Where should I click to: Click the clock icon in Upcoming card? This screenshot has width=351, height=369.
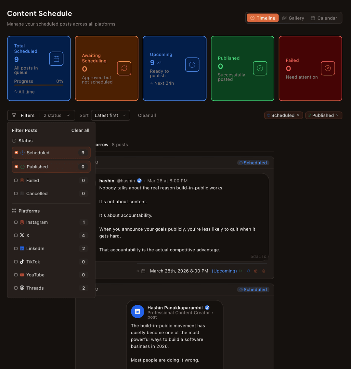coord(192,65)
